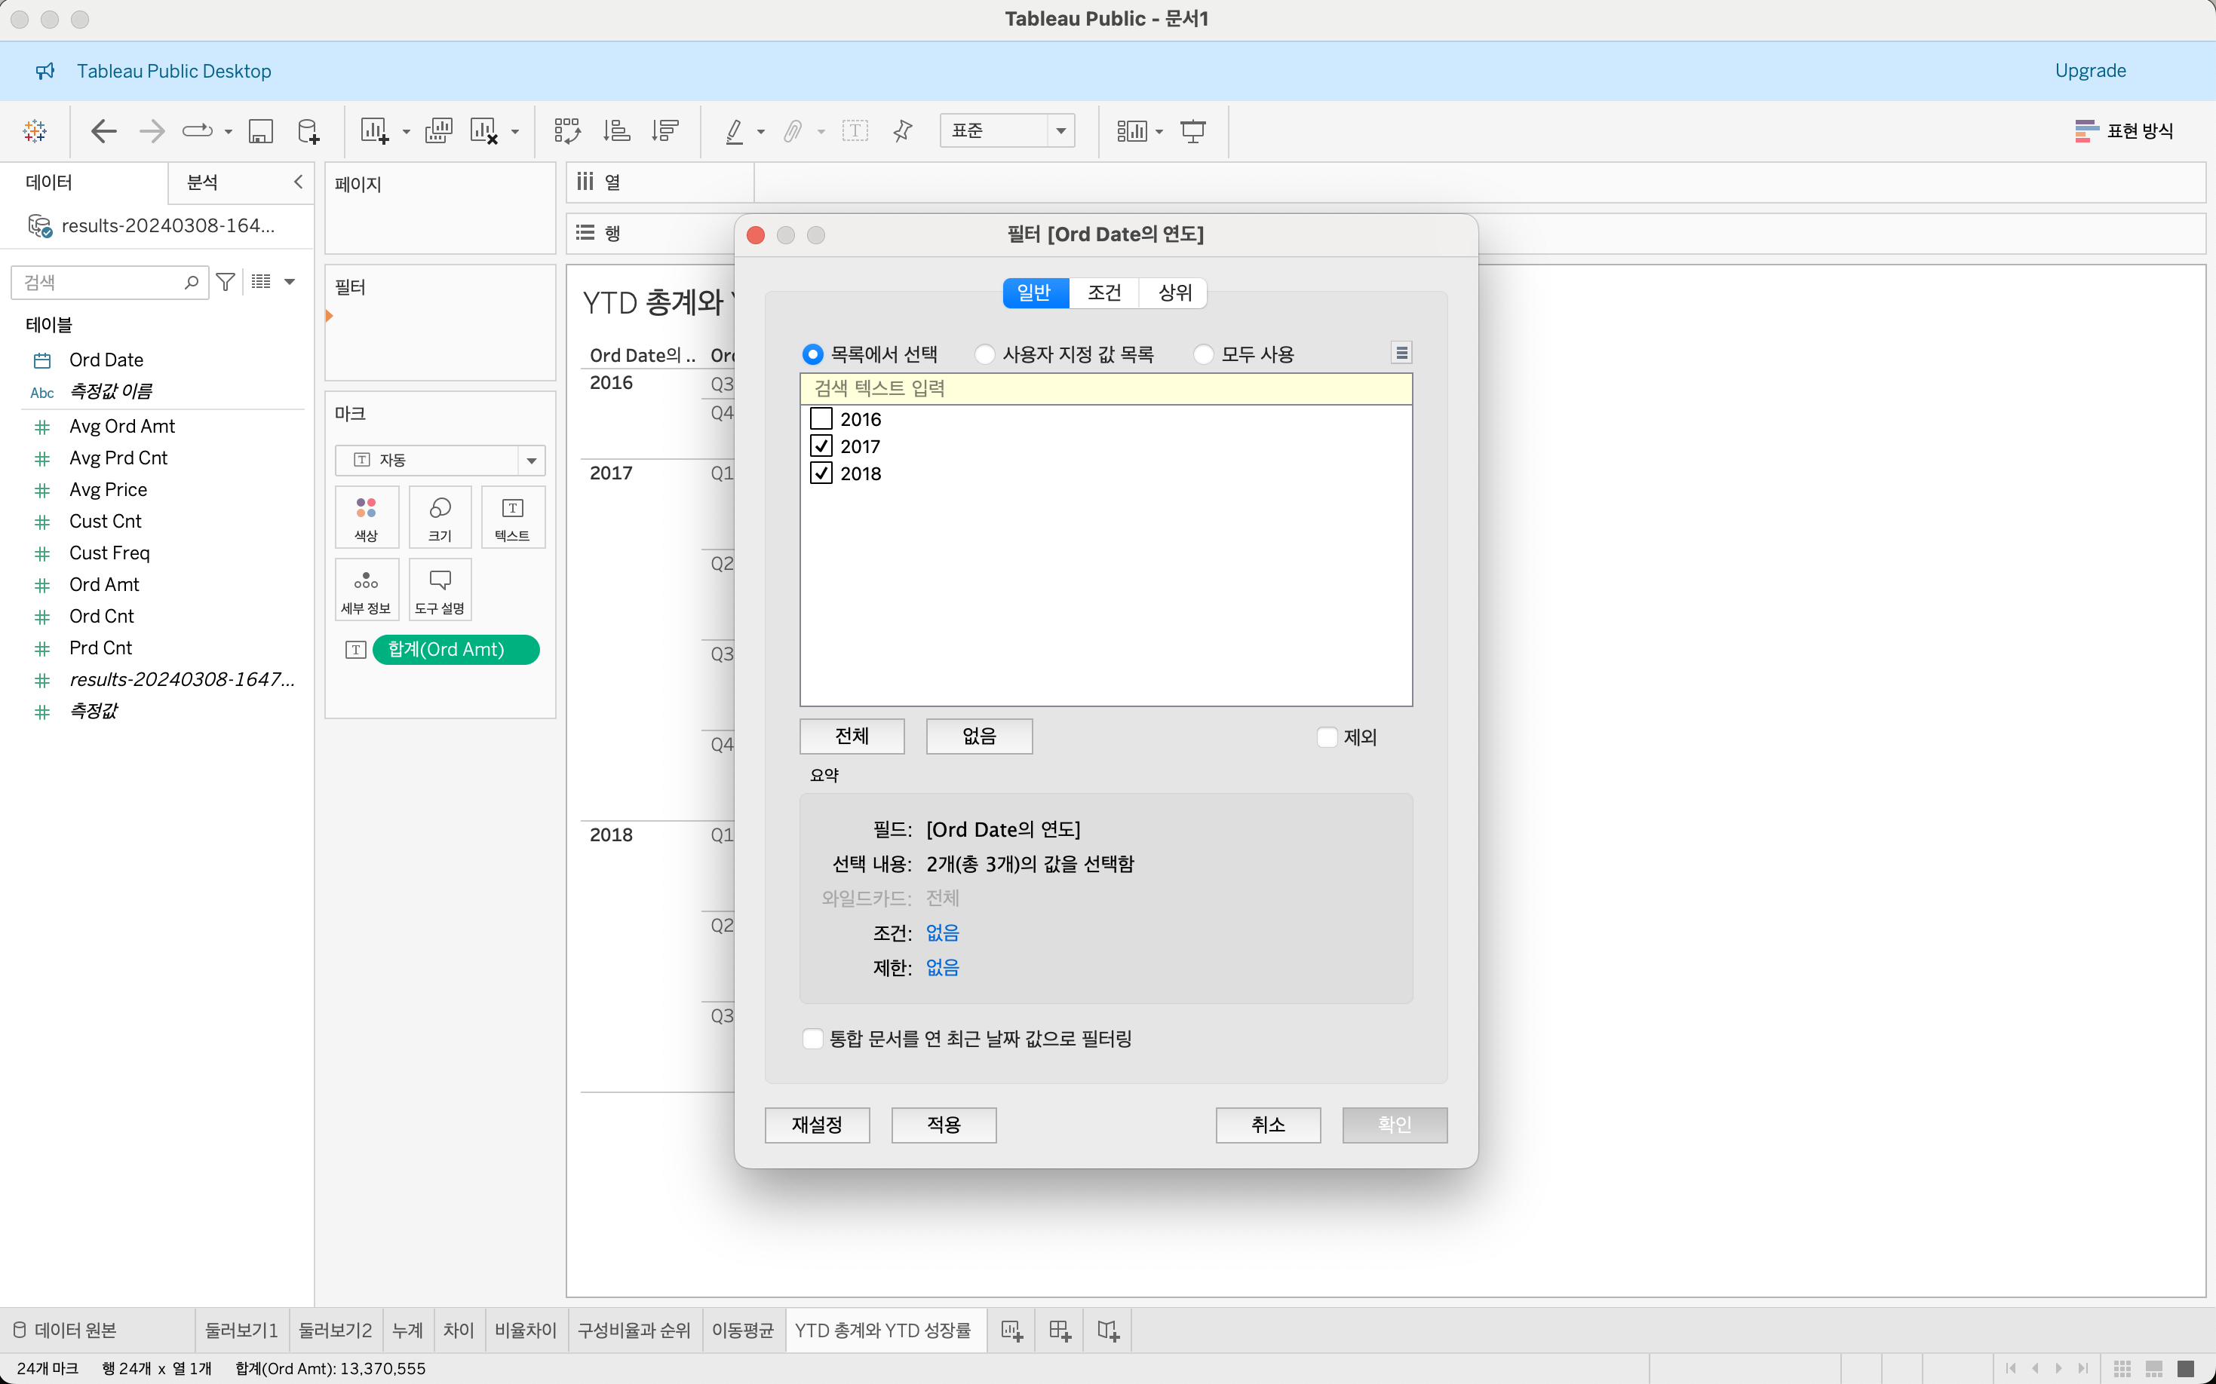Select the 모두 사용 radio option
The width and height of the screenshot is (2216, 1384).
[x=1204, y=354]
